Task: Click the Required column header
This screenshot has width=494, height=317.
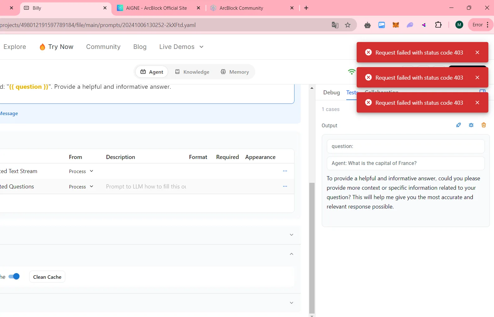Action: [228, 157]
